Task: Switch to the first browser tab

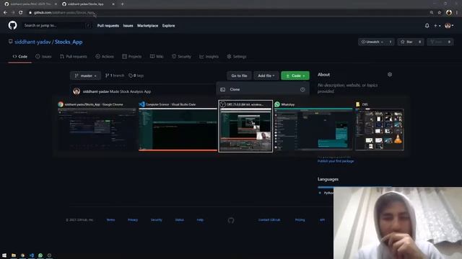Action: [x=30, y=4]
